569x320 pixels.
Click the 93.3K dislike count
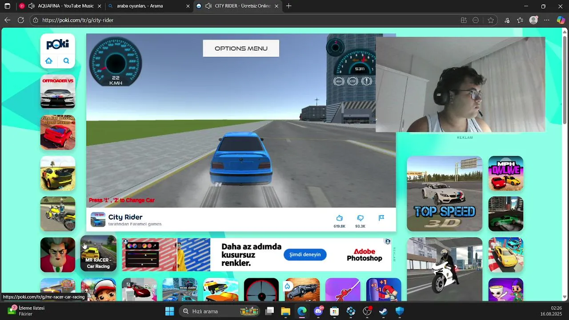(x=361, y=226)
